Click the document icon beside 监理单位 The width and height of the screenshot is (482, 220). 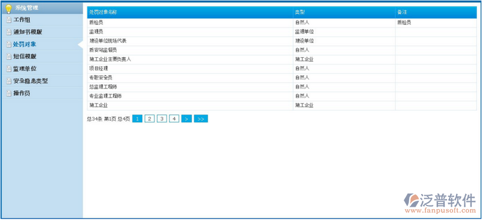click(8, 69)
